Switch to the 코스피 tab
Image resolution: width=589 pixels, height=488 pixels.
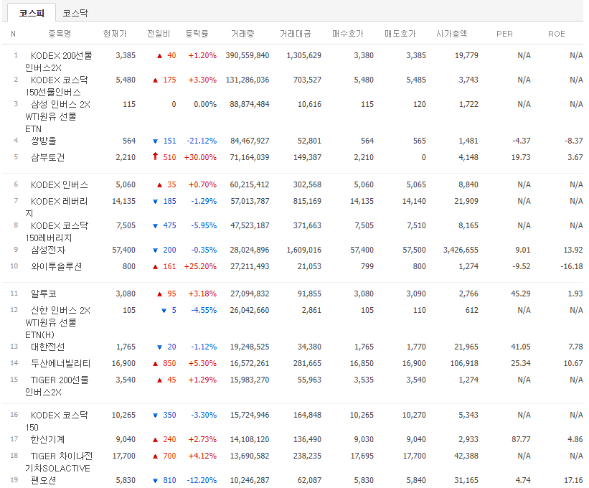click(32, 13)
